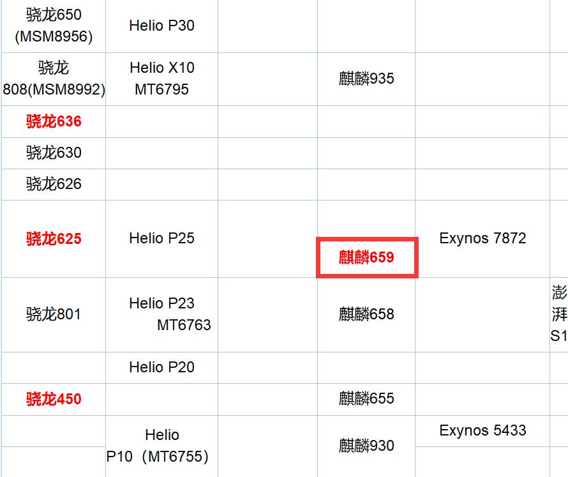Select the 麒麟655 cell
Image resolution: width=568 pixels, height=477 pixels.
point(366,398)
